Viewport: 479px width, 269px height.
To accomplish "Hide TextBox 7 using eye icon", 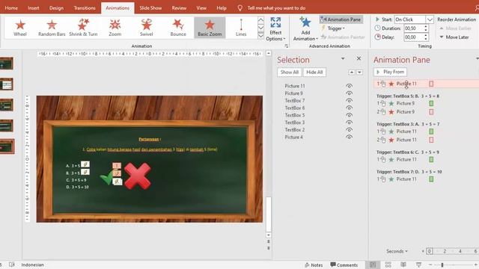I will tap(350, 101).
